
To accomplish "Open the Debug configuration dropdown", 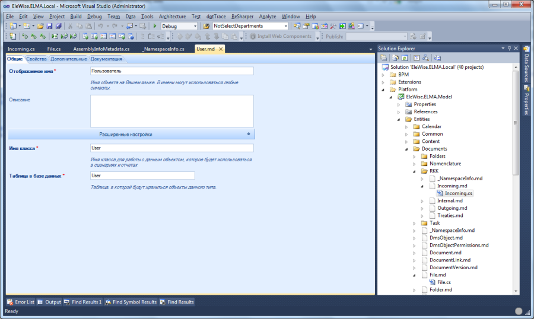I will coord(195,26).
